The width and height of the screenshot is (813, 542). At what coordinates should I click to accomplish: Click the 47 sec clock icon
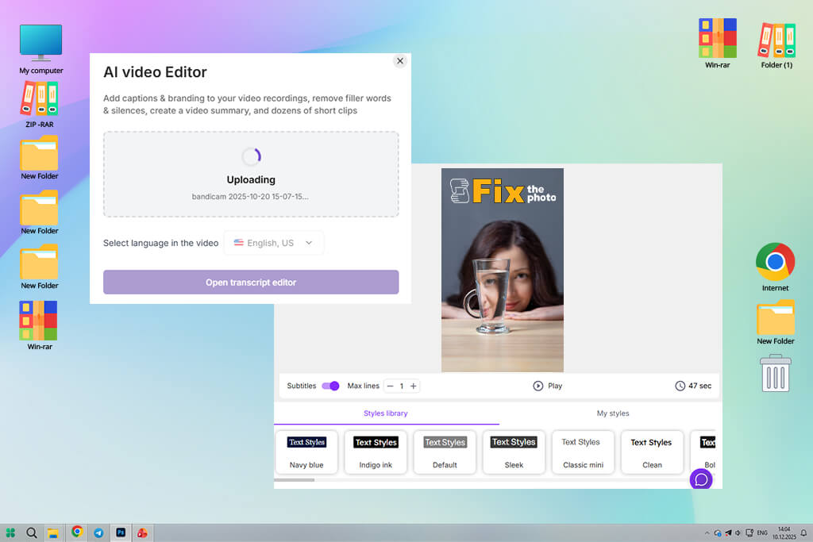click(680, 386)
